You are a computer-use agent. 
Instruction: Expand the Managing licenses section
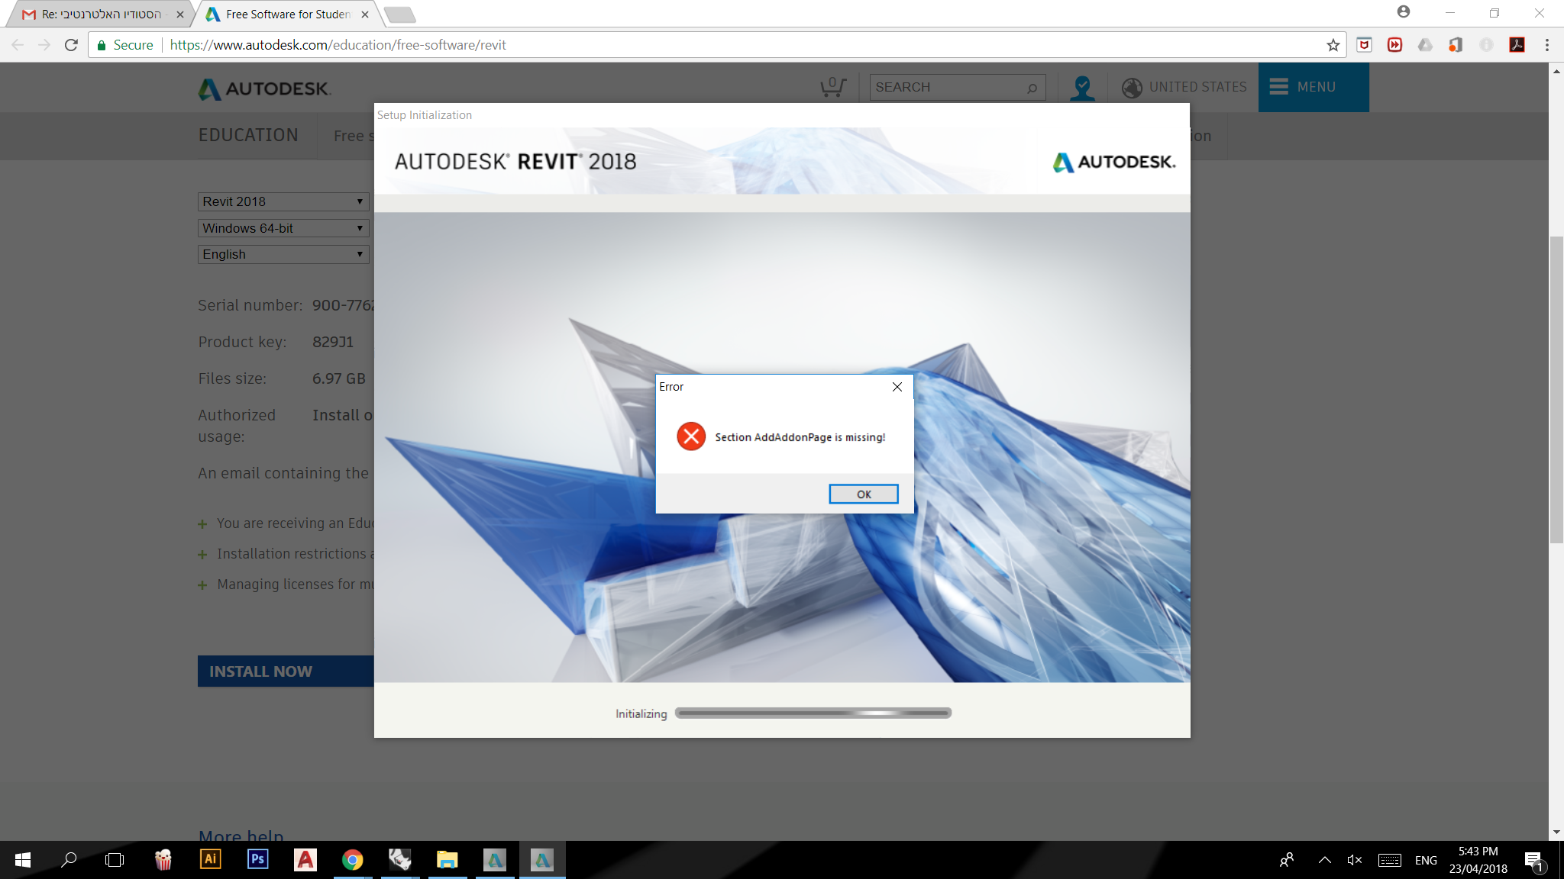coord(202,584)
